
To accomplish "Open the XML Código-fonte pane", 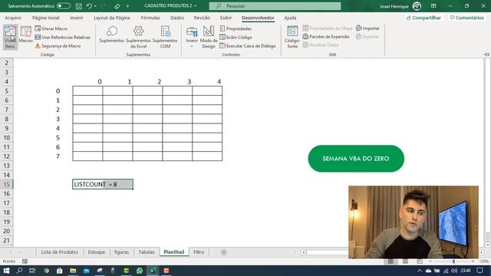I will [x=292, y=38].
